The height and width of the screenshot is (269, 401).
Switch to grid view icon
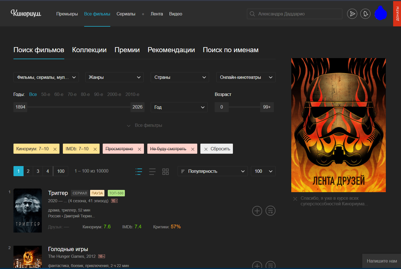166,171
